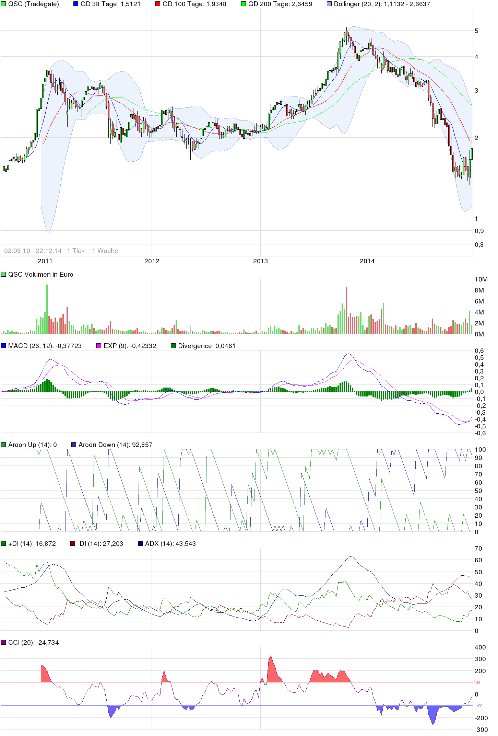This screenshot has width=498, height=736.
Task: Click the '-0,3' MACD axis value
Action: click(480, 413)
